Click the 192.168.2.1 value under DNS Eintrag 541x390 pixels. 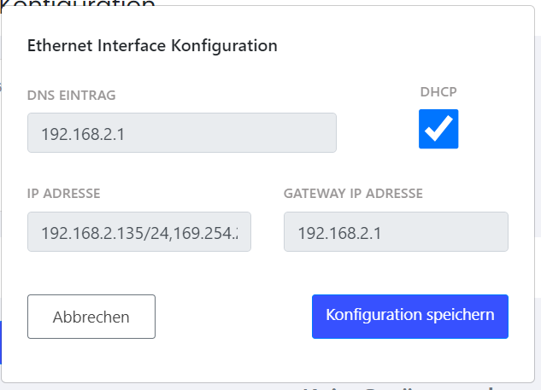84,134
